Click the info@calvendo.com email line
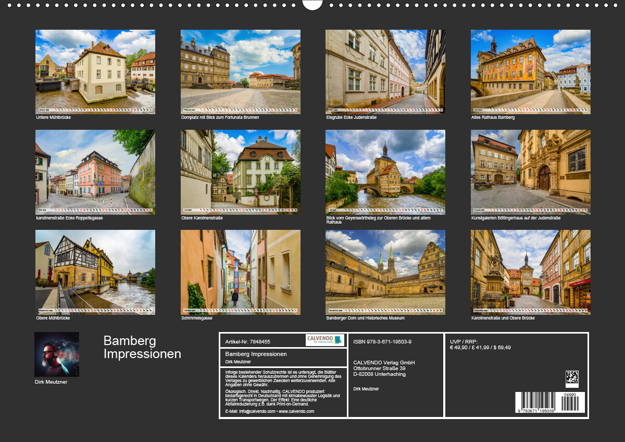The image size is (625, 442). [x=270, y=411]
